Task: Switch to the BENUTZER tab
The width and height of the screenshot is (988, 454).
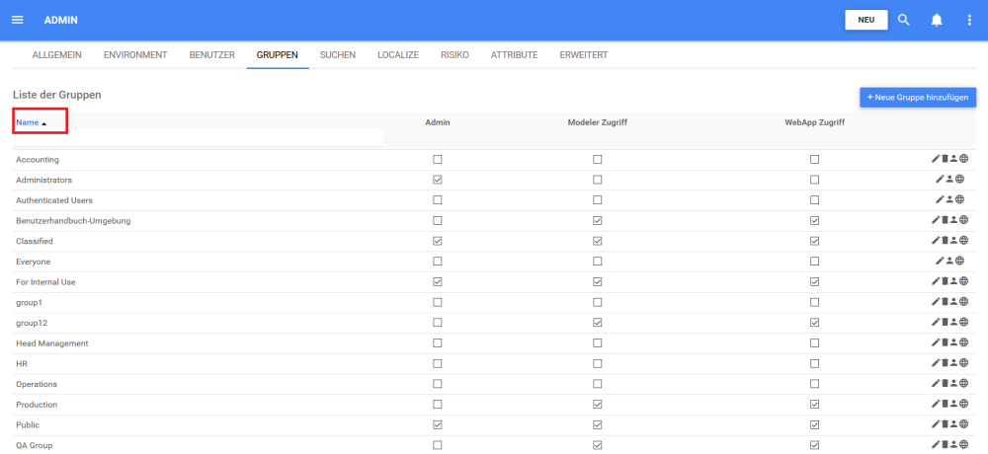Action: [x=211, y=55]
